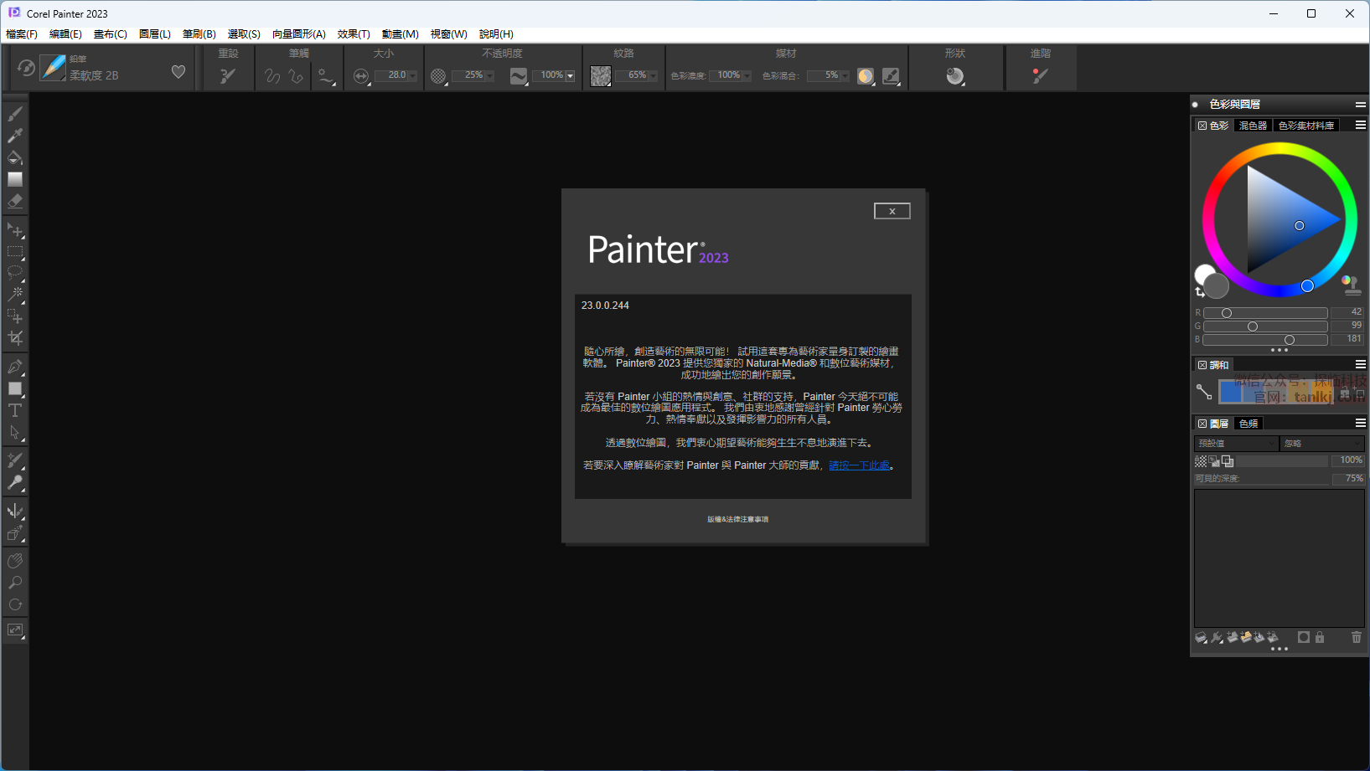Click the delete layer trash icon
The width and height of the screenshot is (1370, 771).
(x=1356, y=637)
